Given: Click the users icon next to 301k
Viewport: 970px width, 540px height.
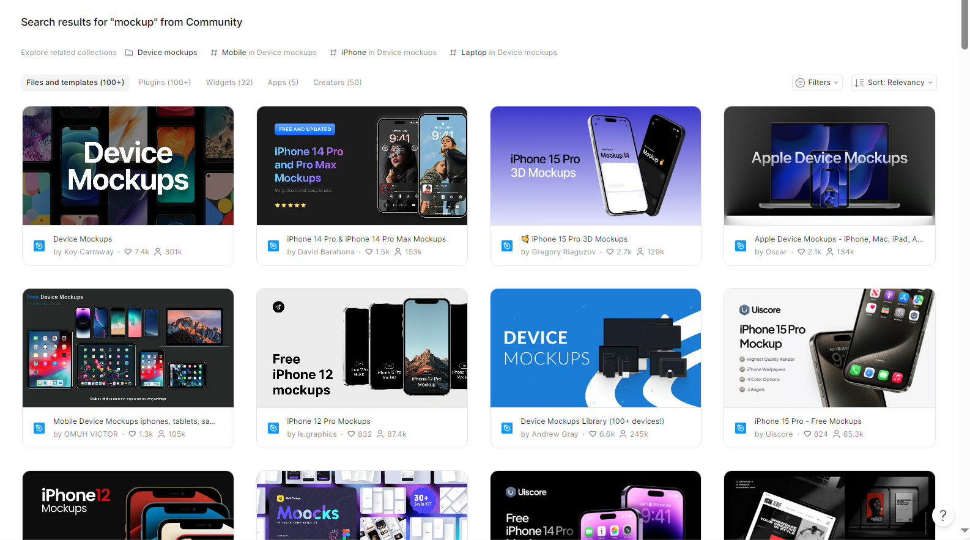Looking at the screenshot, I should click(158, 252).
